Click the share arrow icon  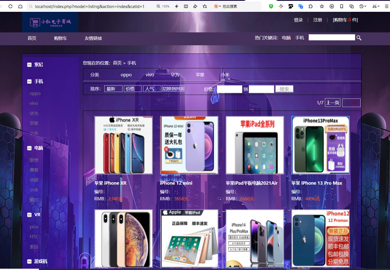point(195,6)
